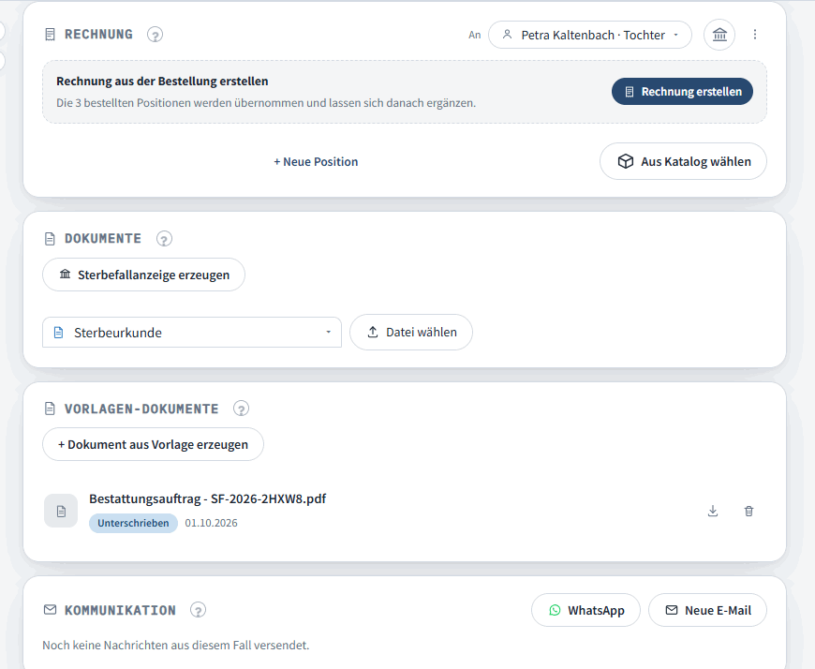Click Rechnung erstellen button
Image resolution: width=815 pixels, height=669 pixels.
pyautogui.click(x=682, y=92)
